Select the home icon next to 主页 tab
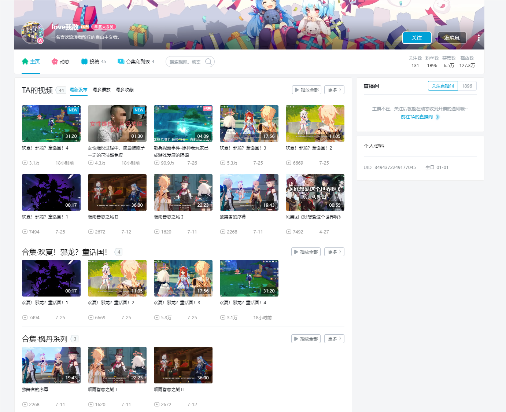This screenshot has height=412, width=506. [x=25, y=61]
